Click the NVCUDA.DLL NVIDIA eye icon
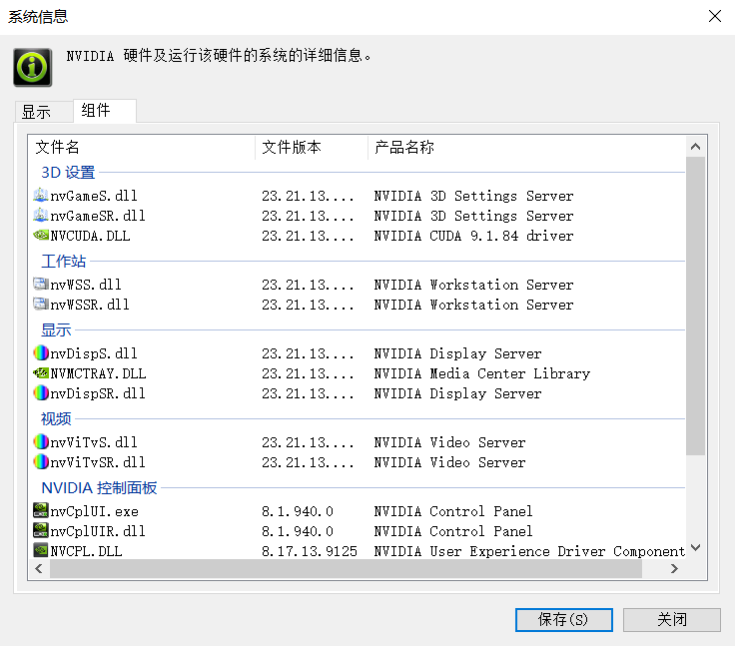This screenshot has height=646, width=735. (41, 235)
